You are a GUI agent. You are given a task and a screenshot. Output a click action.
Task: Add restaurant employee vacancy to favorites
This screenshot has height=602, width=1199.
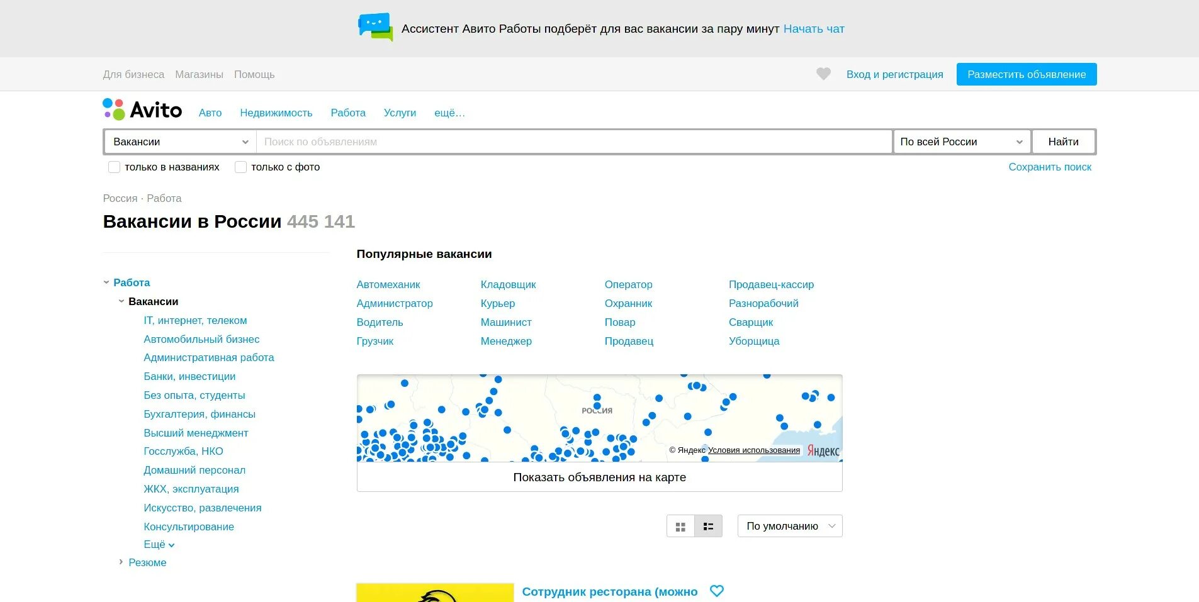[717, 591]
